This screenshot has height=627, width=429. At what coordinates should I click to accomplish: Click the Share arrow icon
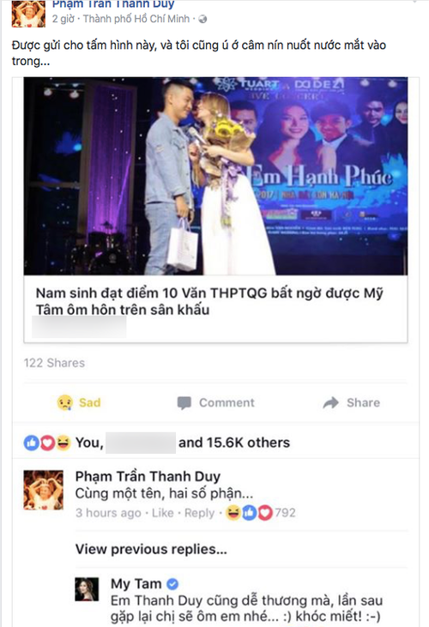click(x=330, y=402)
